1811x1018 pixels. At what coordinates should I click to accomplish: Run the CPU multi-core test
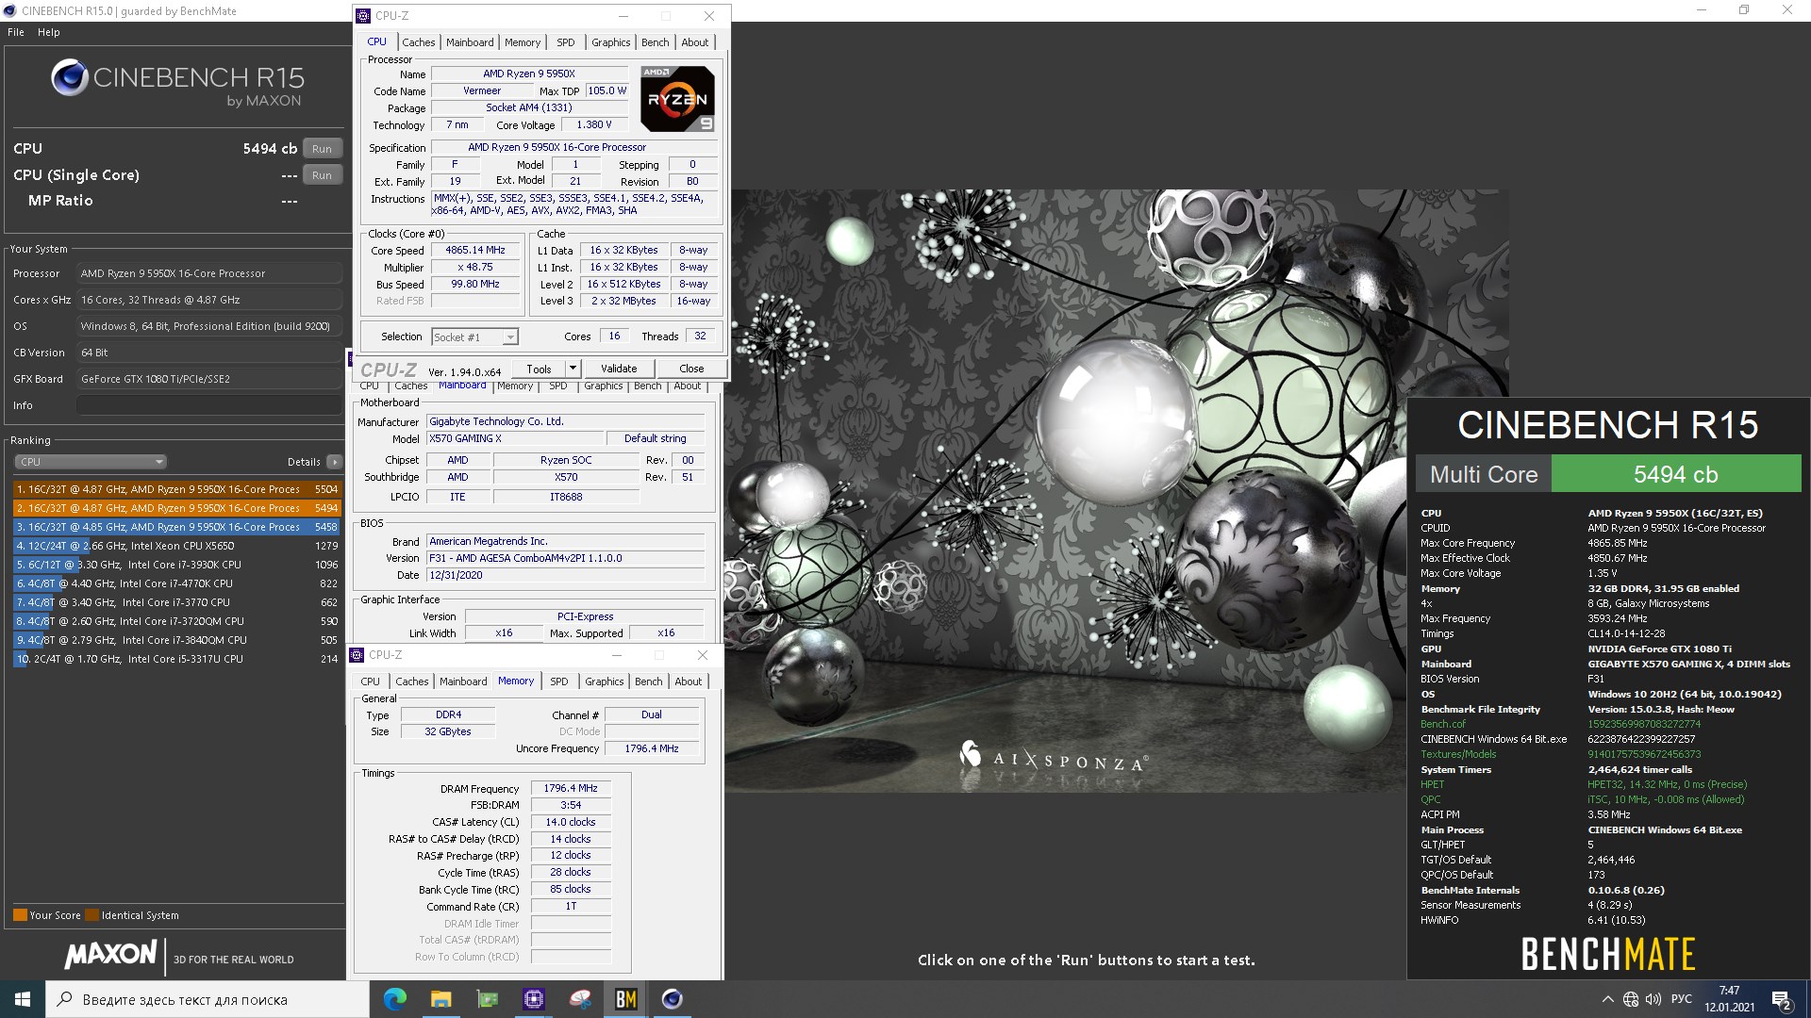(x=322, y=149)
